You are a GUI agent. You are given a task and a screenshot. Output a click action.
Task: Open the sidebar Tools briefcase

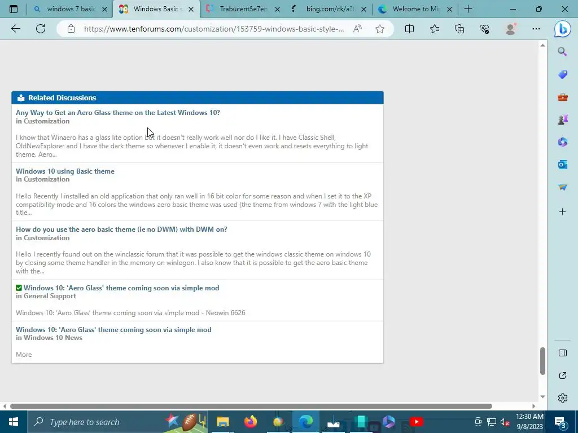click(x=562, y=97)
